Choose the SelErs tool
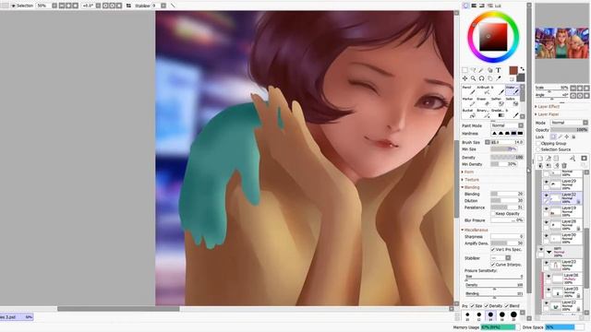 [512, 102]
